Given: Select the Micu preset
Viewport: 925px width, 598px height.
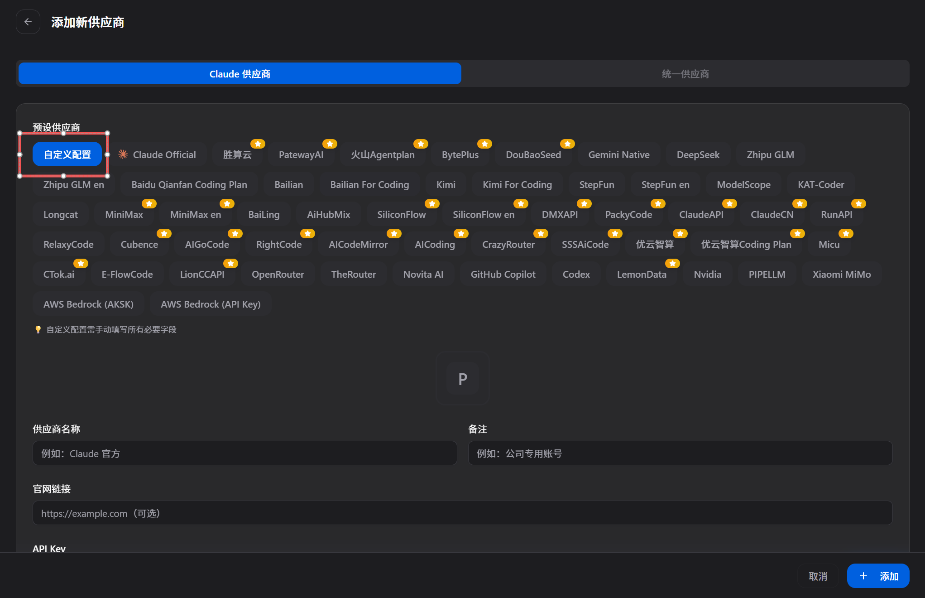Looking at the screenshot, I should click(829, 244).
